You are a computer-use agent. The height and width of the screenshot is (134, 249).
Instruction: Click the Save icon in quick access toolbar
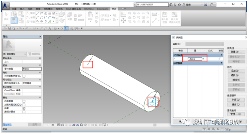click(9, 28)
